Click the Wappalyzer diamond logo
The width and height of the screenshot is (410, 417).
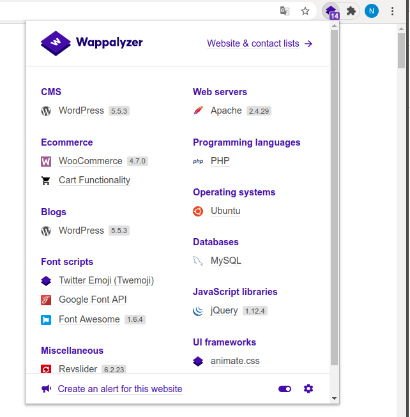(56, 43)
